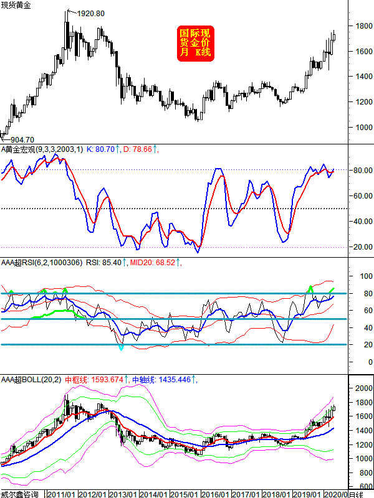Click the 80.00 axis label in KD panel
This screenshot has width=374, height=498.
pyautogui.click(x=363, y=170)
